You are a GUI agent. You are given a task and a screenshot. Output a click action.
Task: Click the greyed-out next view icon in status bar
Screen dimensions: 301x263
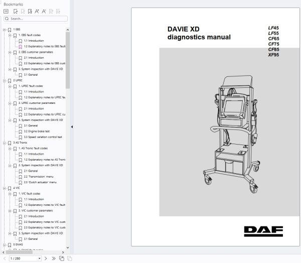70,258
